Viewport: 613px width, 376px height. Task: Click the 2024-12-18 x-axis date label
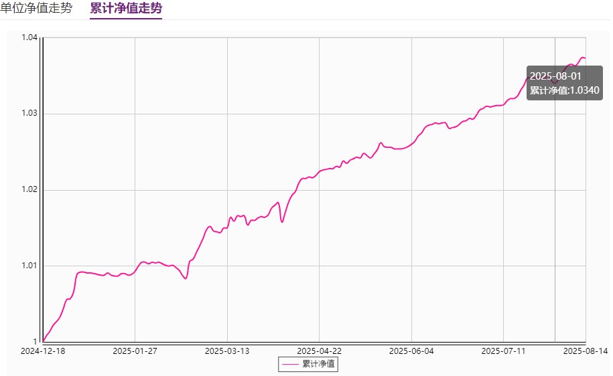(x=42, y=351)
